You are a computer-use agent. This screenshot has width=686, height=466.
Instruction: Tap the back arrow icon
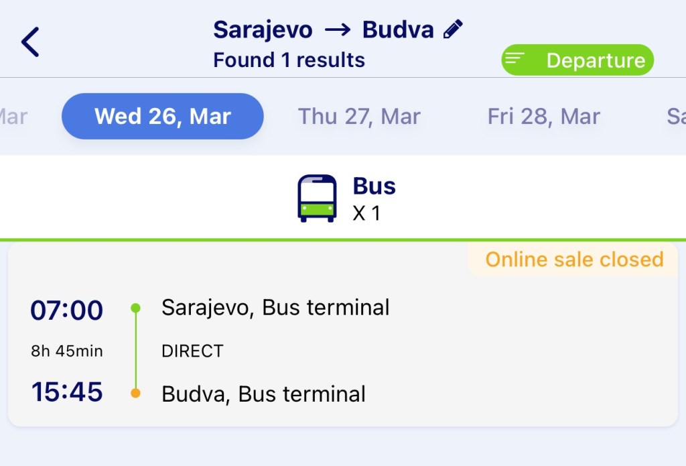pyautogui.click(x=31, y=42)
